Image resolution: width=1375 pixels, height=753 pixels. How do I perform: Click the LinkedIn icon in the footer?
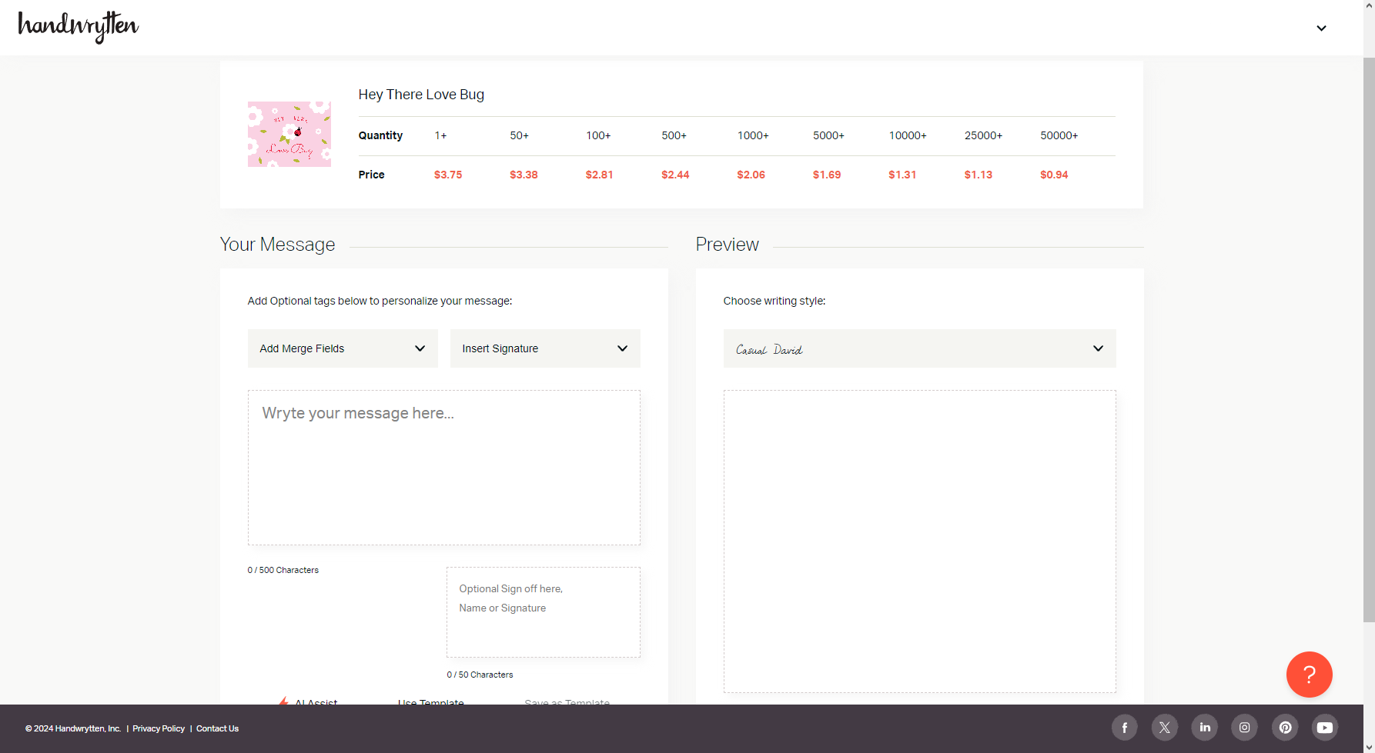coord(1204,727)
